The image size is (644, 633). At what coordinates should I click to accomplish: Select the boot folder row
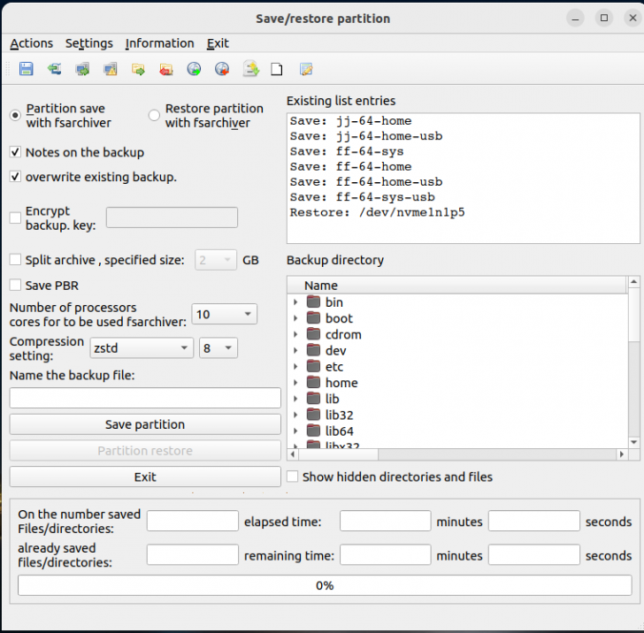457,318
